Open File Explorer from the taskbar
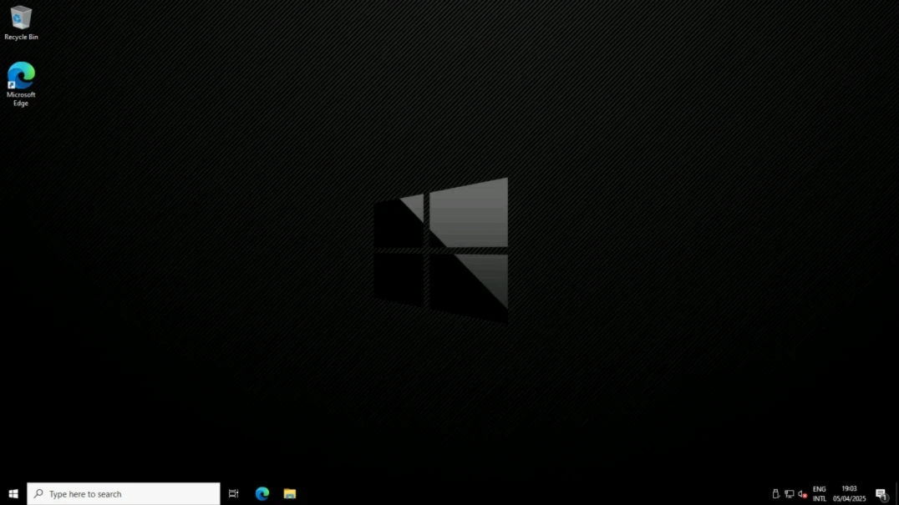Screen dimensions: 899x505 [290, 493]
